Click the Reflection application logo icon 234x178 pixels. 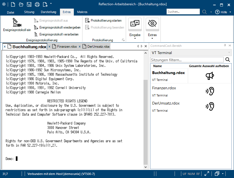(x=4, y=4)
